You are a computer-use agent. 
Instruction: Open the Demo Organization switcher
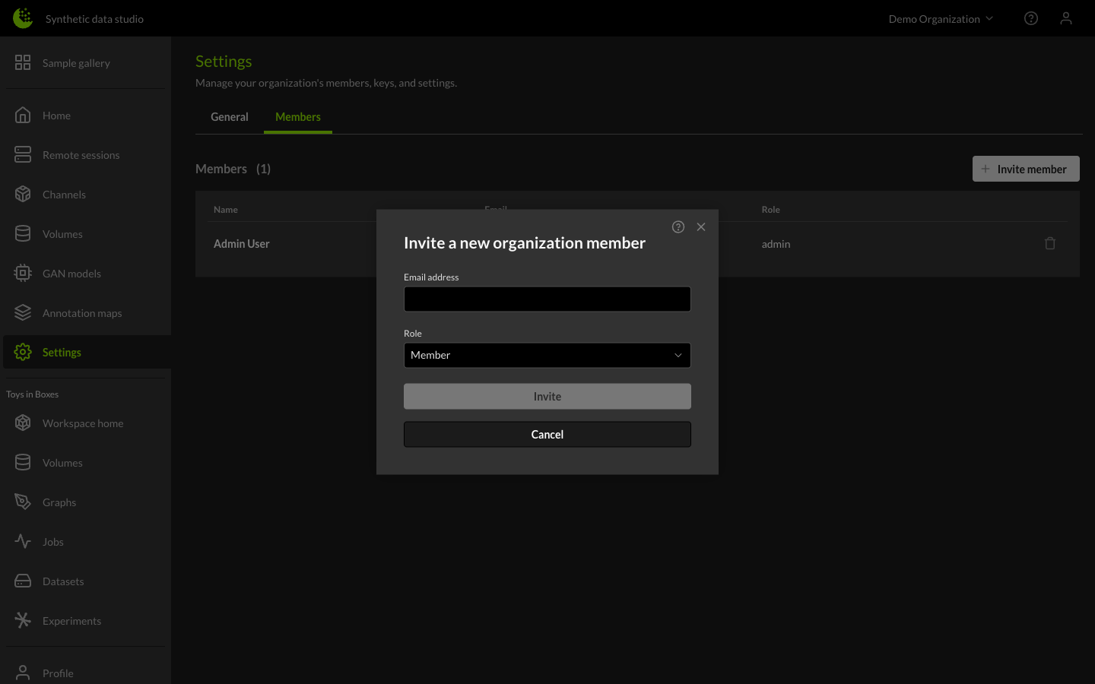click(x=941, y=18)
